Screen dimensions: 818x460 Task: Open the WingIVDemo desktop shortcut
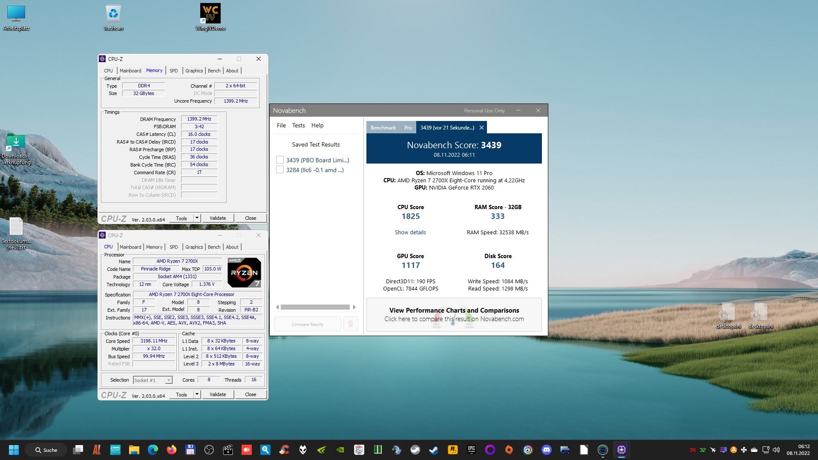(210, 17)
